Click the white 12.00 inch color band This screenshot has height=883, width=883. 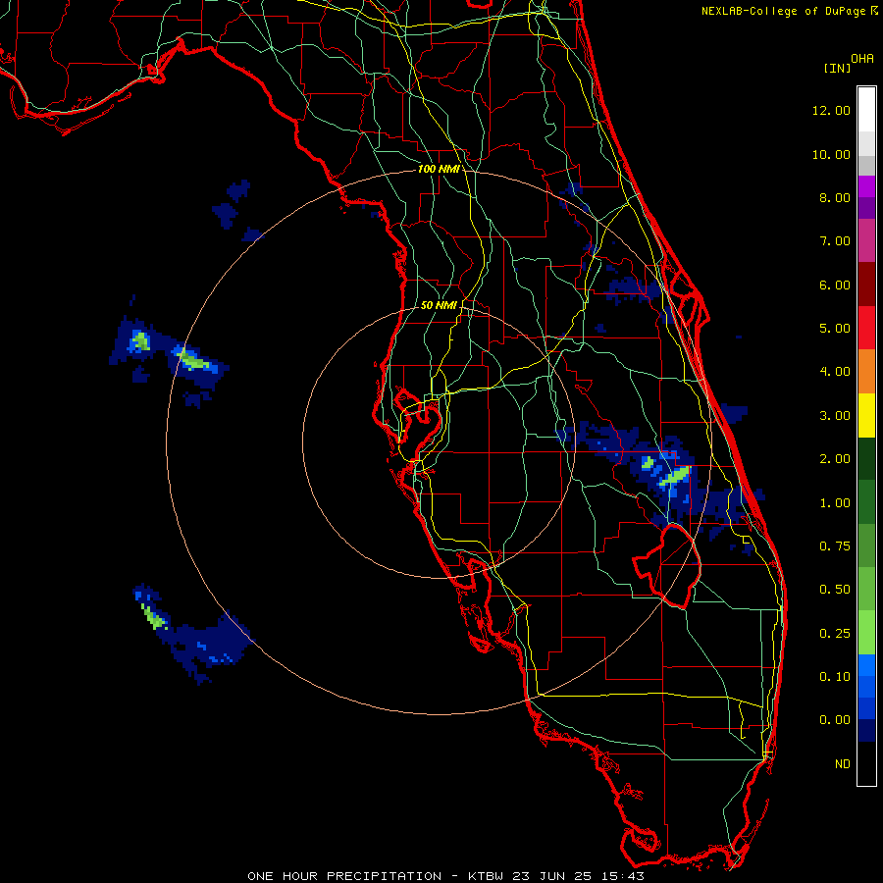pyautogui.click(x=866, y=110)
